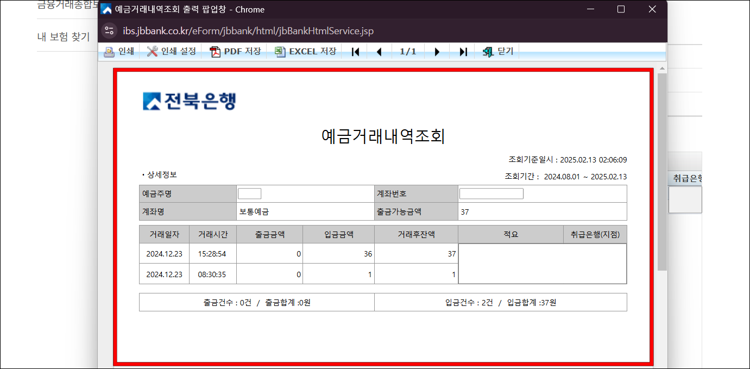Viewport: 750px width, 369px height.
Task: Select the 예금거래내역조회 report title
Action: pyautogui.click(x=383, y=136)
